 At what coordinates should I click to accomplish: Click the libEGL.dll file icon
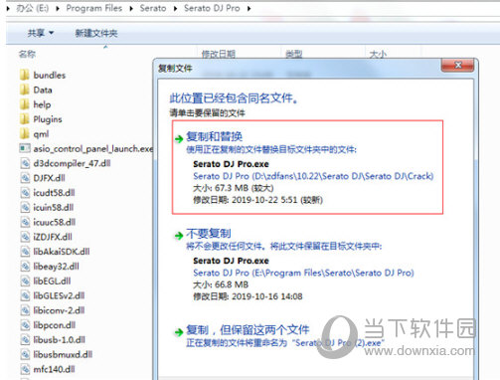tap(25, 281)
